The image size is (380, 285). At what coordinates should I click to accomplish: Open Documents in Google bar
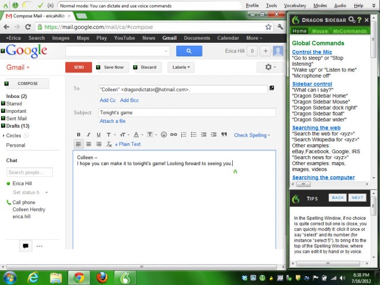197,38
